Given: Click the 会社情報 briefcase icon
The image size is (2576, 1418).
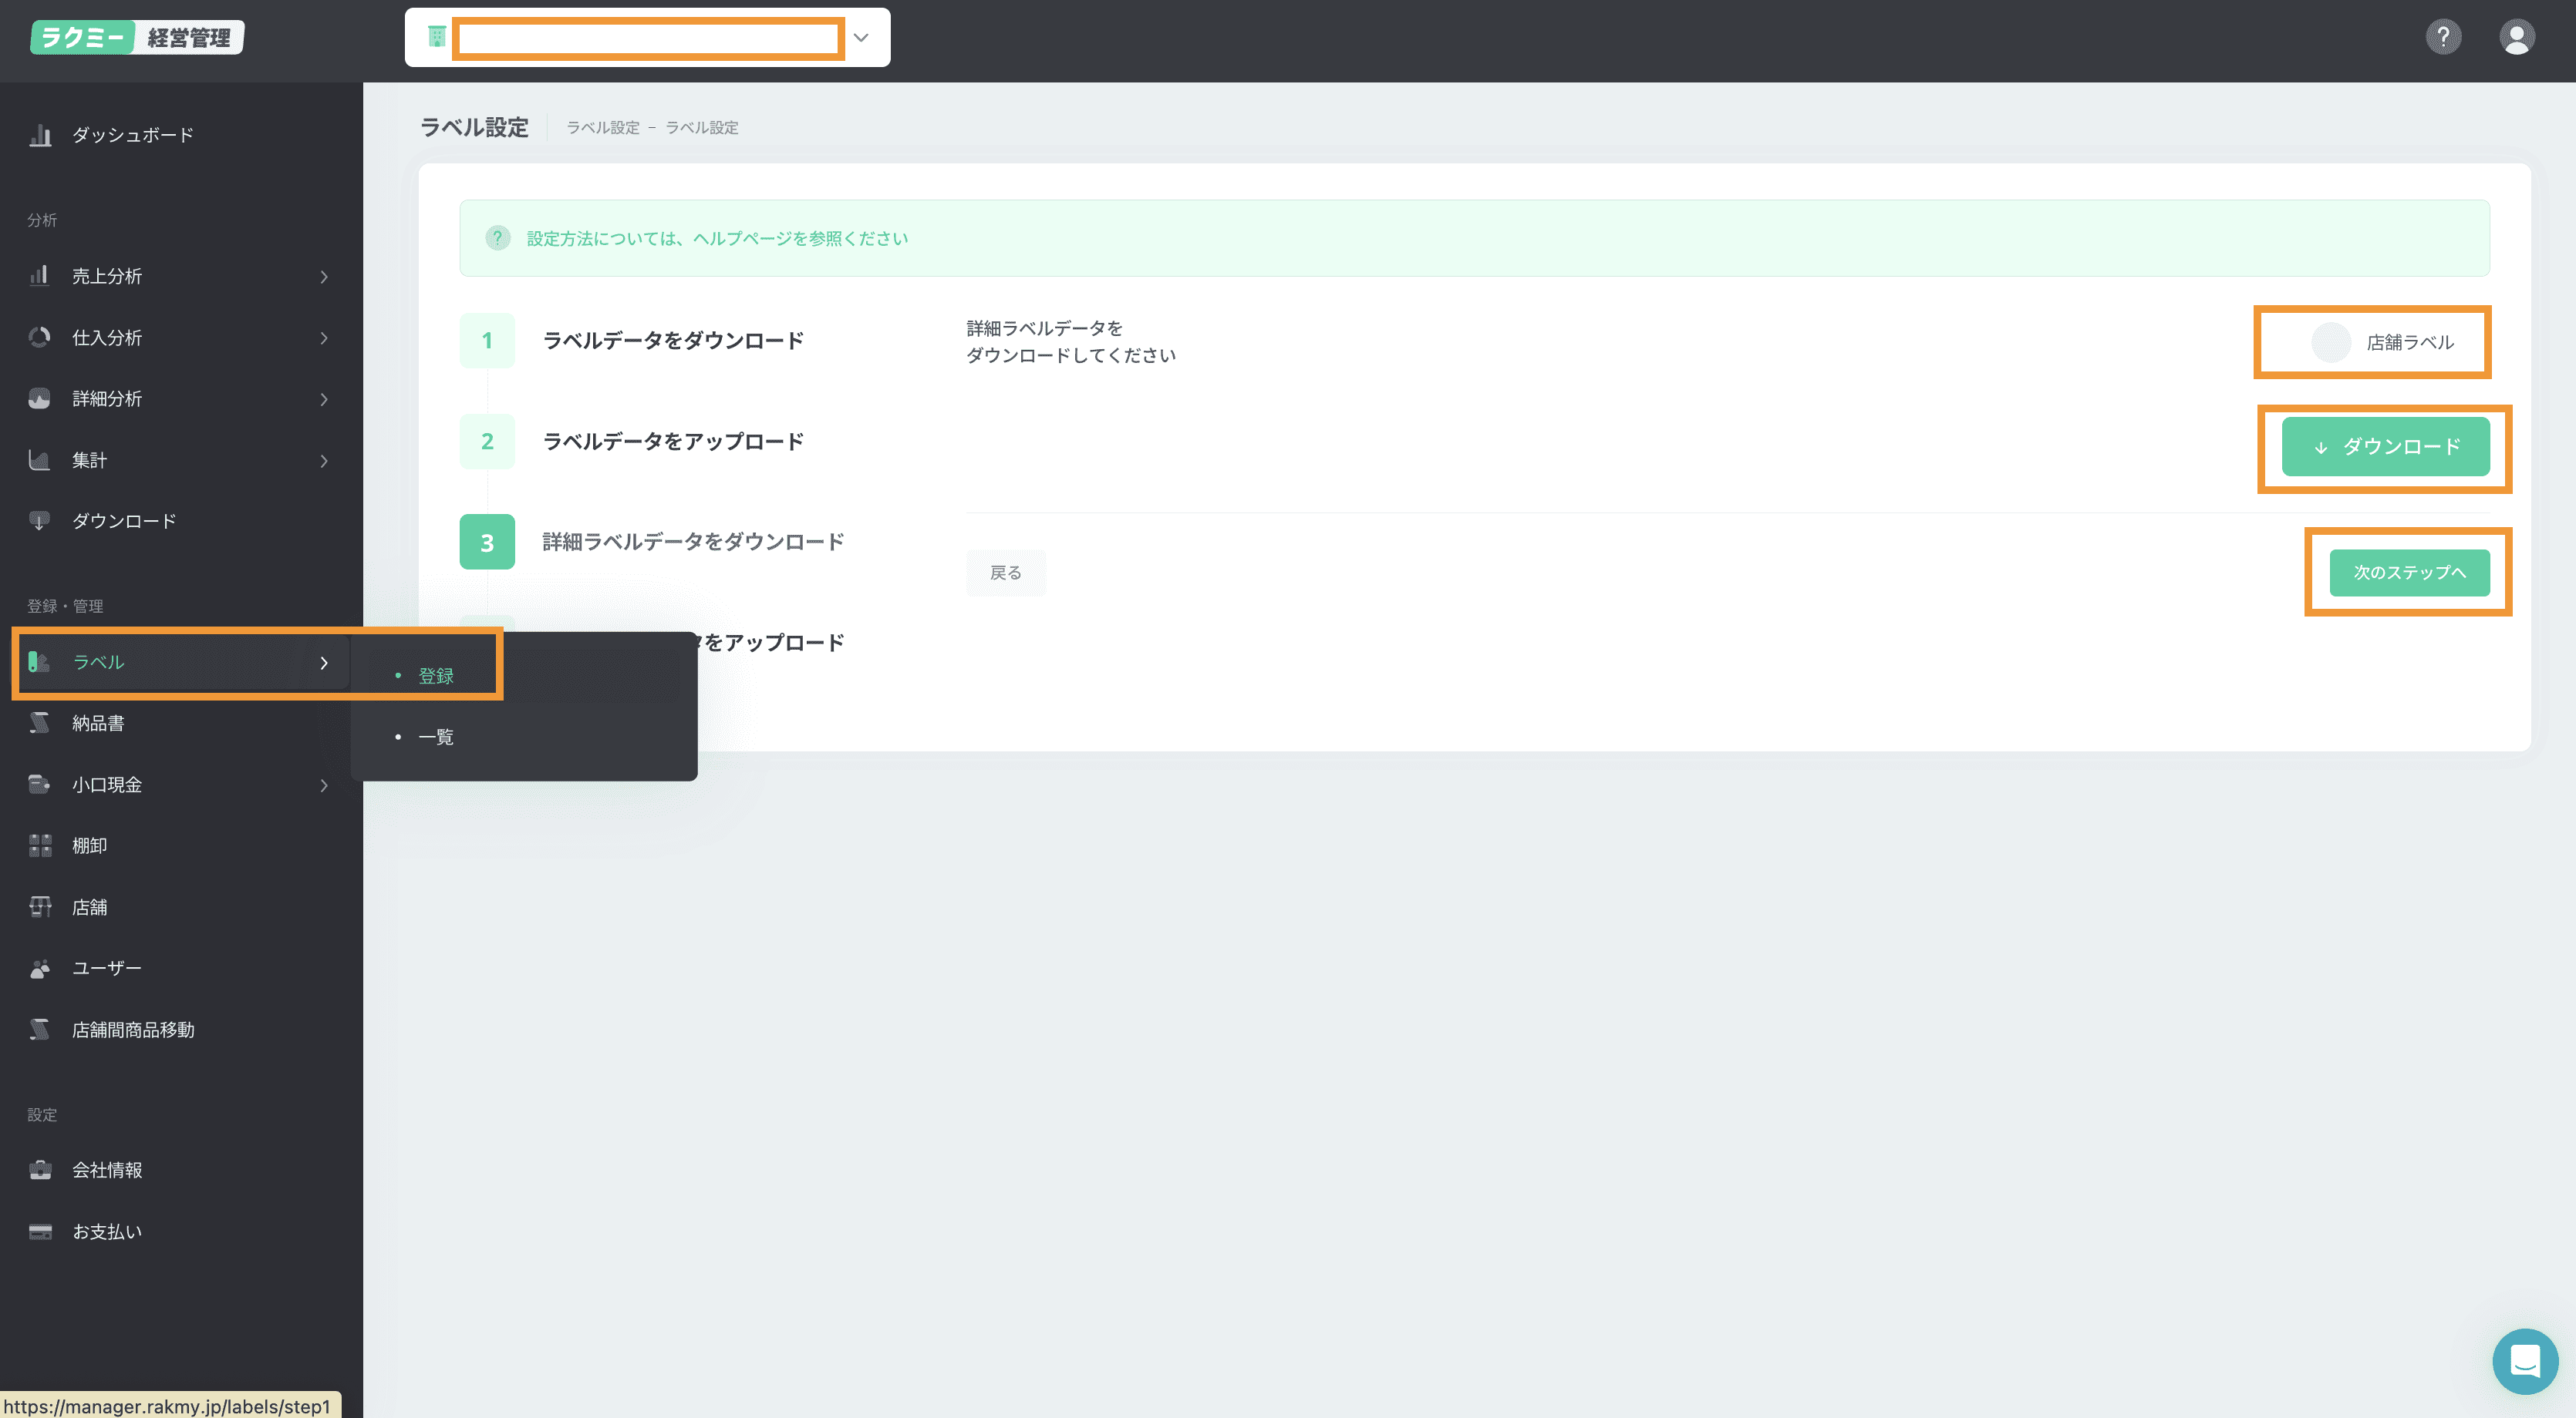Looking at the screenshot, I should tap(40, 1169).
